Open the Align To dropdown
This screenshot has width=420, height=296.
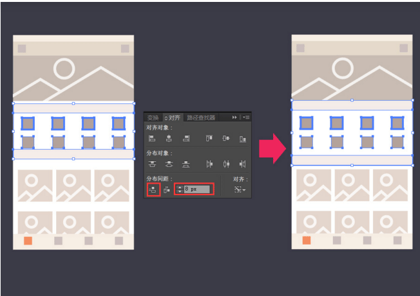coord(240,189)
